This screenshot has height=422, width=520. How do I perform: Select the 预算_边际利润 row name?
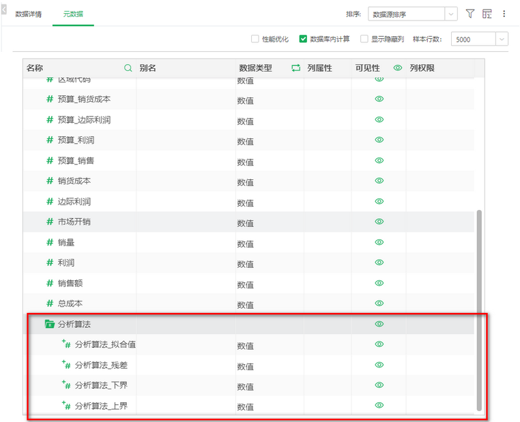point(84,120)
